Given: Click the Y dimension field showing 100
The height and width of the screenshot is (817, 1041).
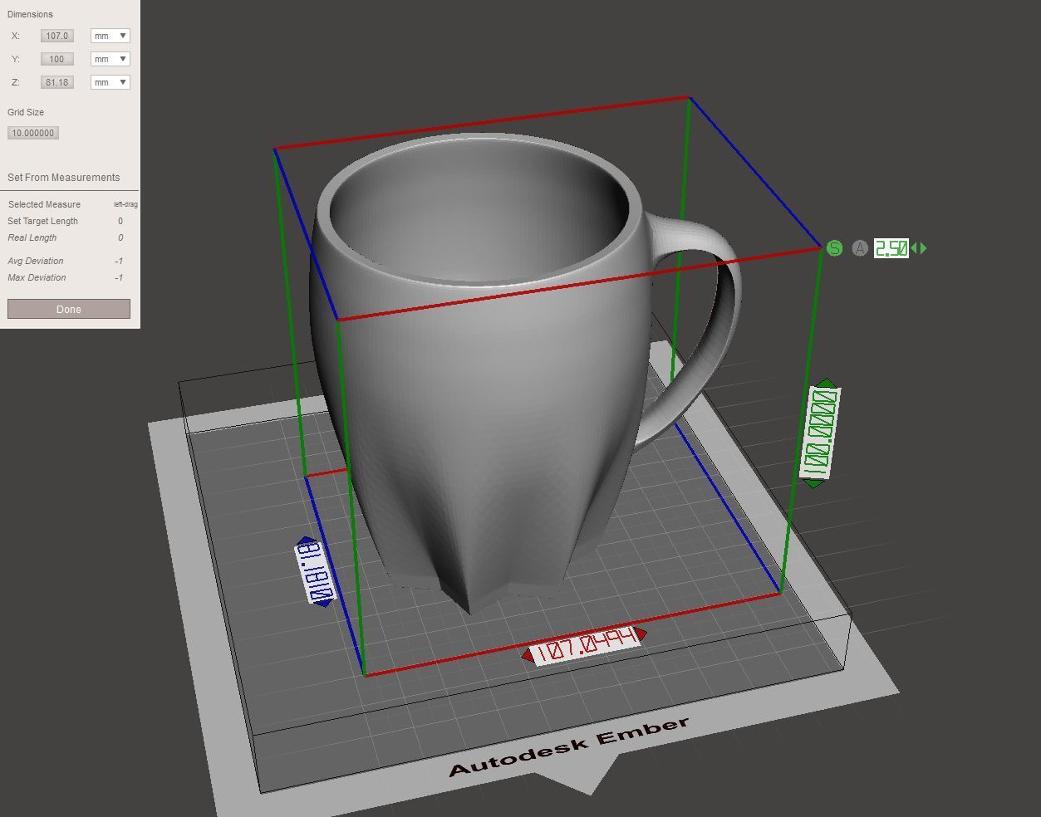Looking at the screenshot, I should coord(56,59).
